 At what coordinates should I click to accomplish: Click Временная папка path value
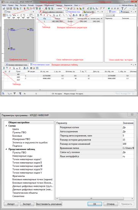click(128, 148)
